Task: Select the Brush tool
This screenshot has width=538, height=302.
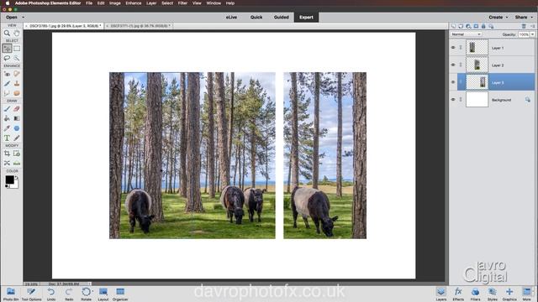Action: coord(7,109)
